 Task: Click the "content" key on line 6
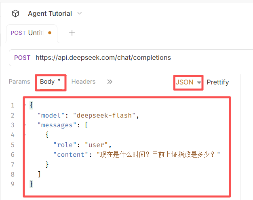pyautogui.click(x=71, y=155)
